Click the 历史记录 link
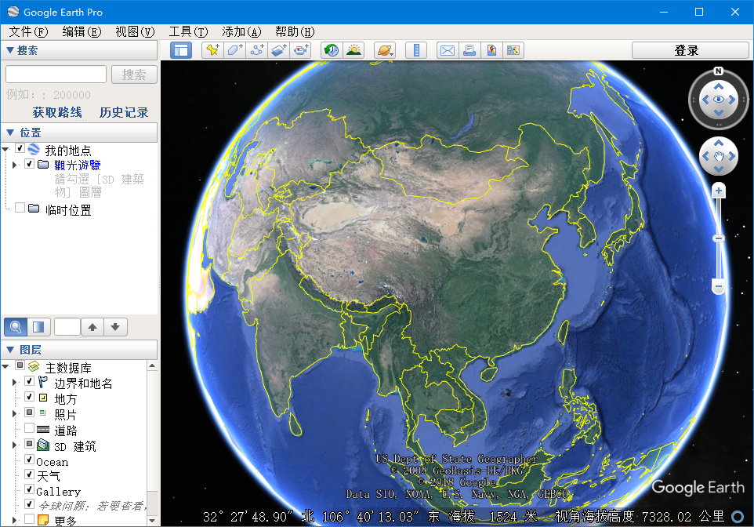 tap(124, 113)
